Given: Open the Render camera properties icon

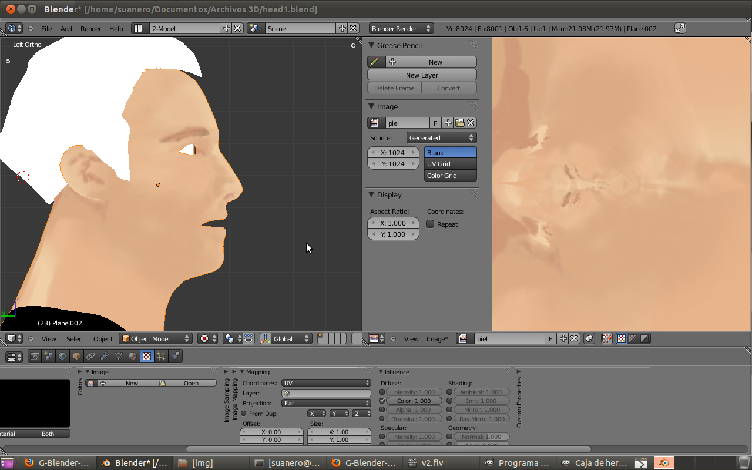Looking at the screenshot, I should [x=35, y=356].
